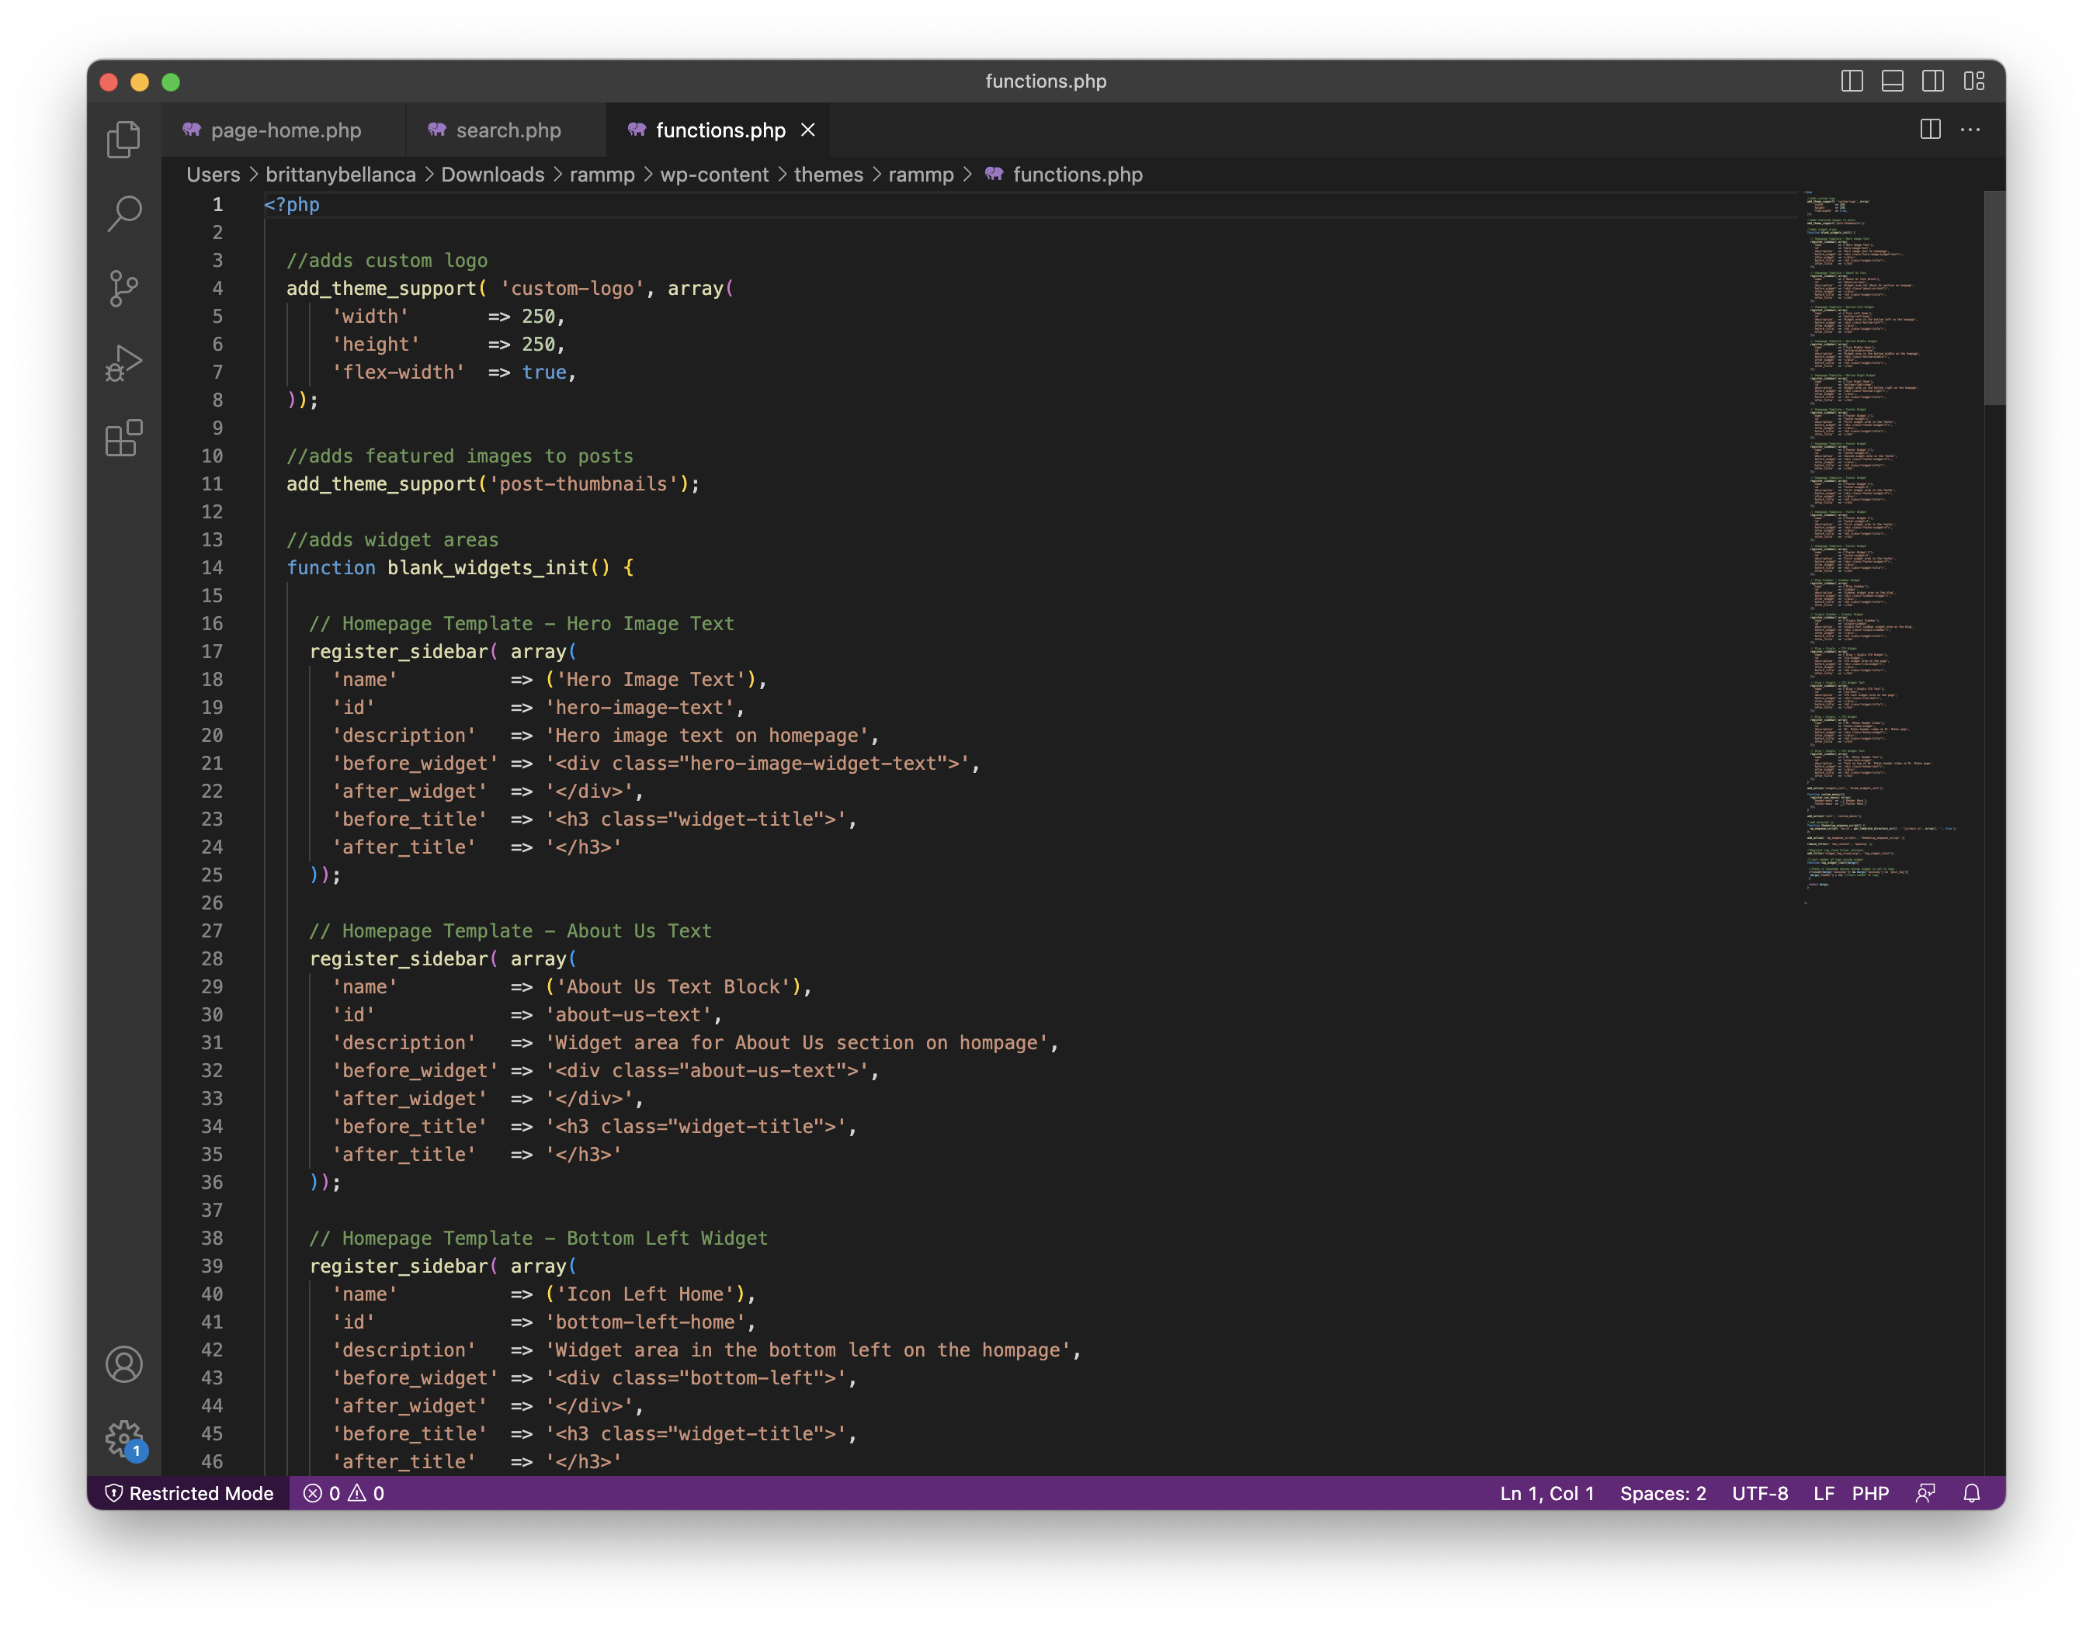
Task: Click the PHP file icon in the breadcrumb
Action: [994, 173]
